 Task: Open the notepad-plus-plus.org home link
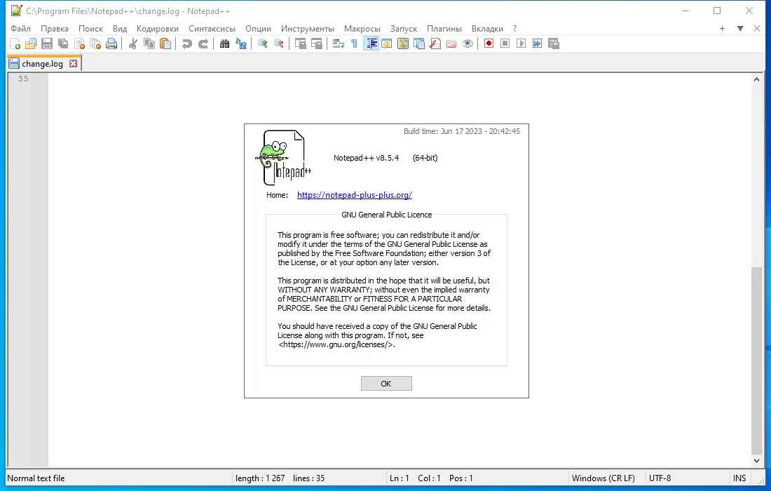click(355, 195)
